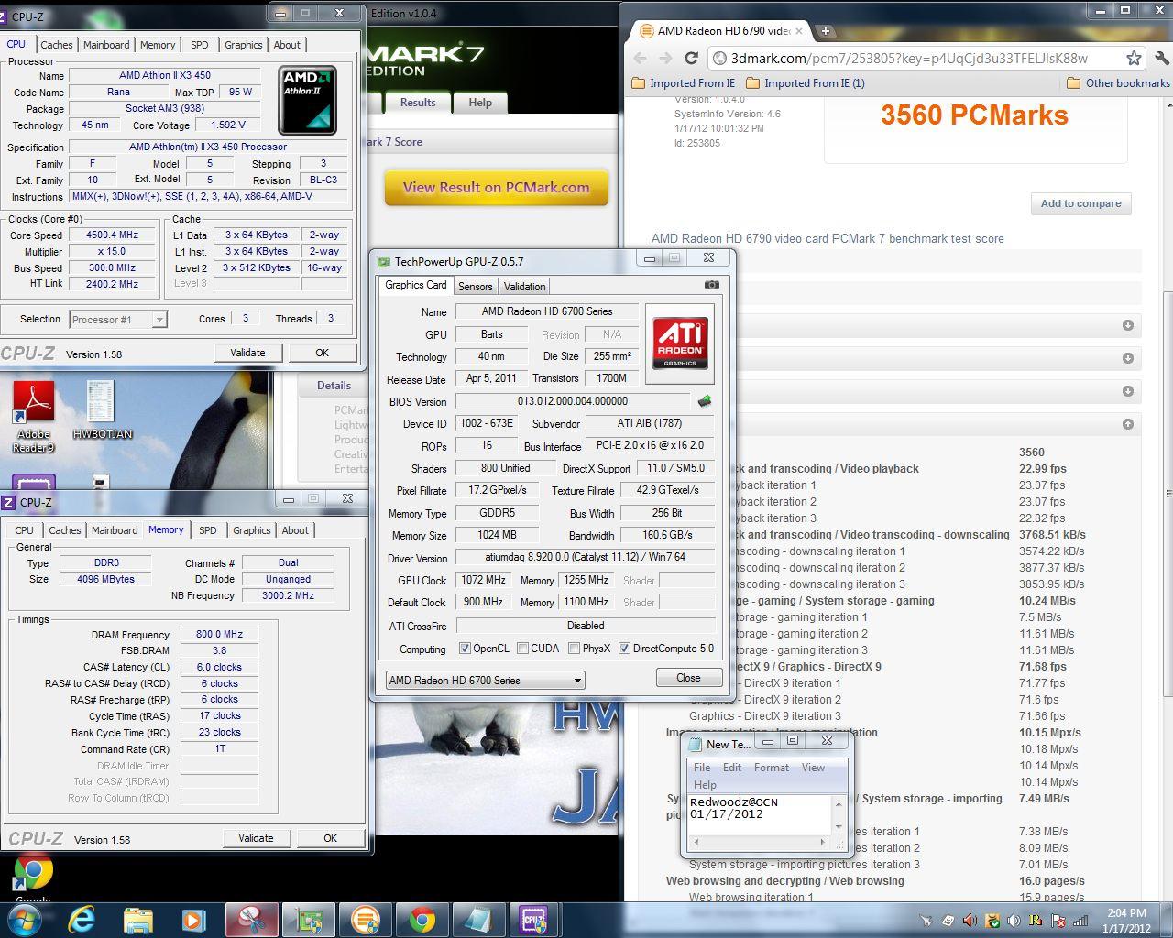Switch to the CPU-Z taskbar button
This screenshot has width=1173, height=938.
point(533,919)
